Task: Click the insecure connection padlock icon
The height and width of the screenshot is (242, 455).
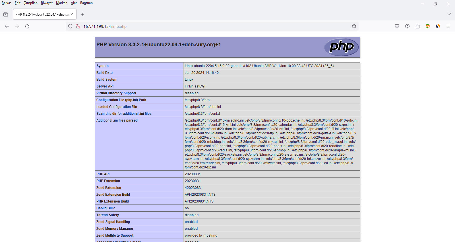Action: 78,26
